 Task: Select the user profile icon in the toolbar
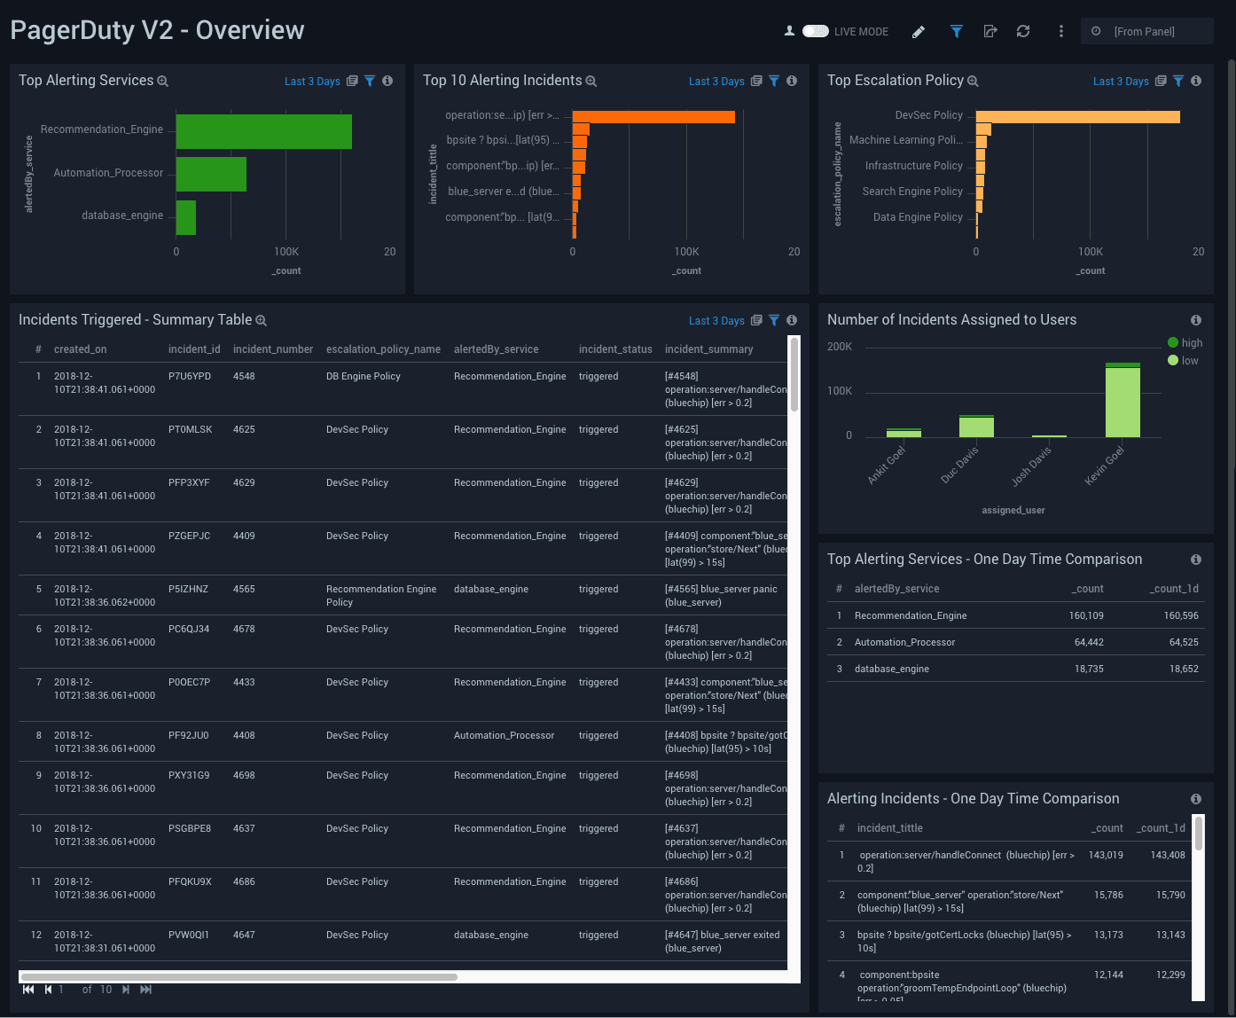pyautogui.click(x=789, y=30)
